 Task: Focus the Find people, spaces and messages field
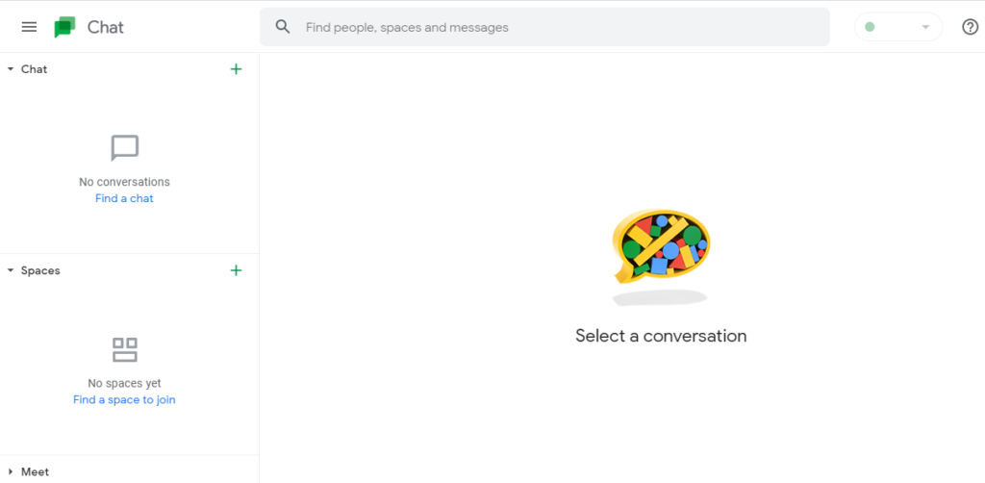coord(544,27)
